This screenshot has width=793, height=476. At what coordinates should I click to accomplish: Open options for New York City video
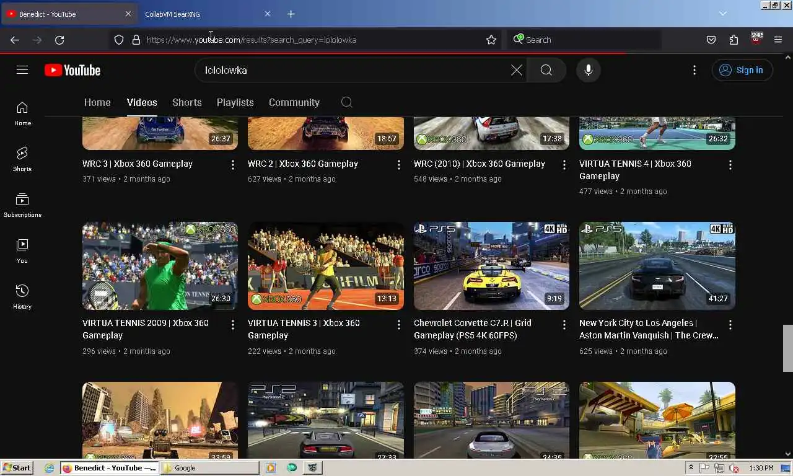click(x=730, y=325)
